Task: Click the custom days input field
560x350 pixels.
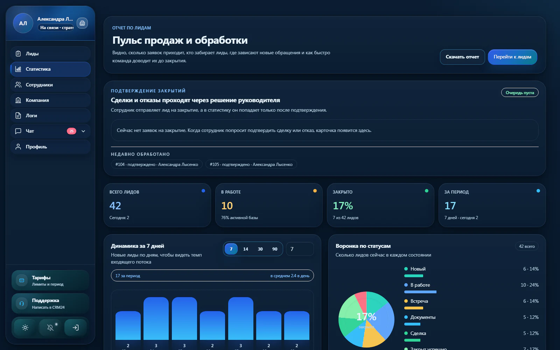Action: (300, 249)
